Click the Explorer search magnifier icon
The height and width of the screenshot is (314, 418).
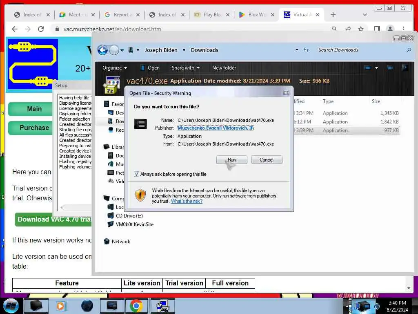pos(409,50)
